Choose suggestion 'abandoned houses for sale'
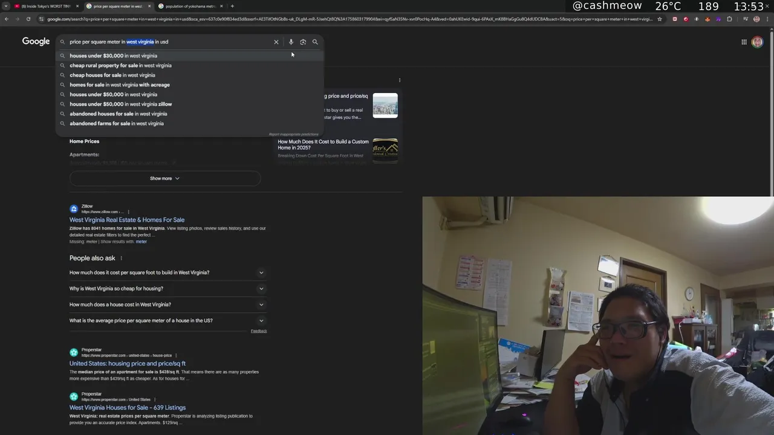The image size is (774, 435). point(190,114)
